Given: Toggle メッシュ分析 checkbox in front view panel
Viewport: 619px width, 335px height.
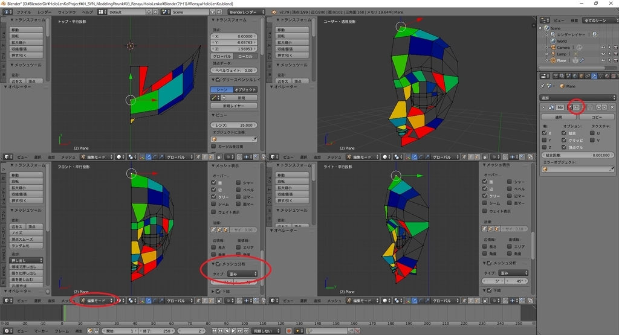Looking at the screenshot, I should pyautogui.click(x=218, y=264).
